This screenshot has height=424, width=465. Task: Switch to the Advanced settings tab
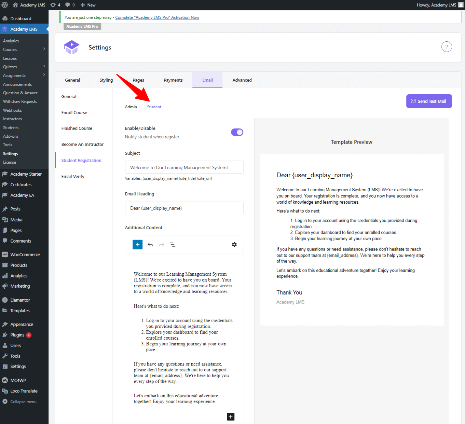(x=242, y=80)
